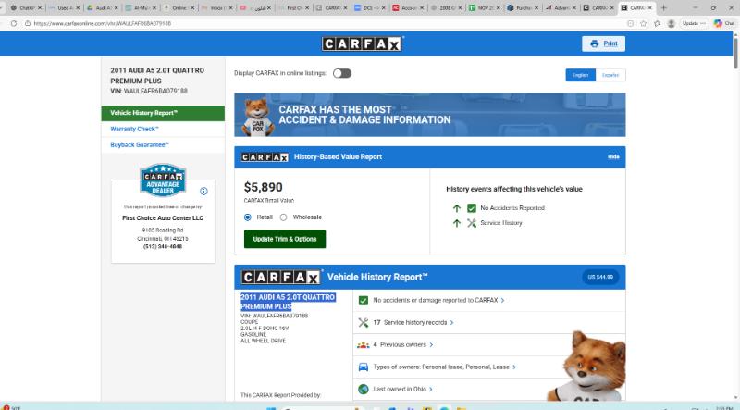The width and height of the screenshot is (740, 410).
Task: Switch report language to Español
Action: click(x=610, y=75)
